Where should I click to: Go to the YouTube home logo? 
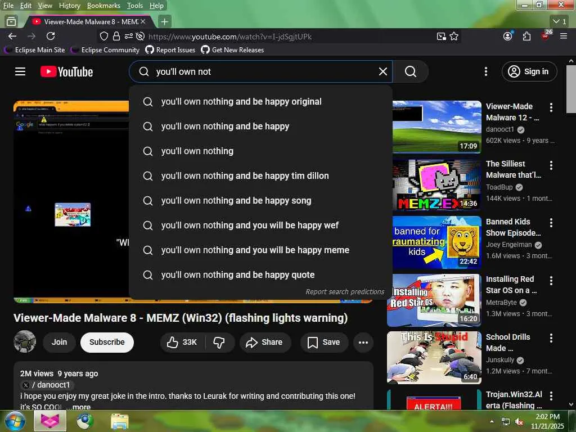66,71
